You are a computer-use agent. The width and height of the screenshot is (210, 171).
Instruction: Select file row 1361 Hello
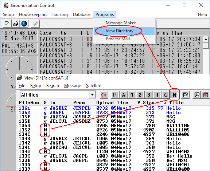point(114,108)
